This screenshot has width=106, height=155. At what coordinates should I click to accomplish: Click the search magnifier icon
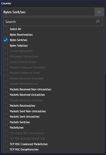point(98,21)
